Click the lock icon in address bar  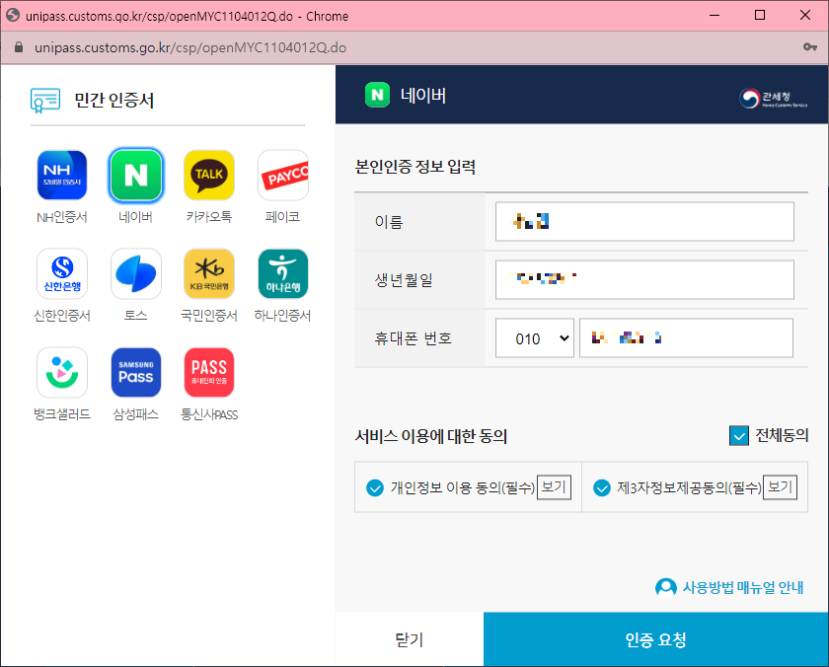coord(19,47)
